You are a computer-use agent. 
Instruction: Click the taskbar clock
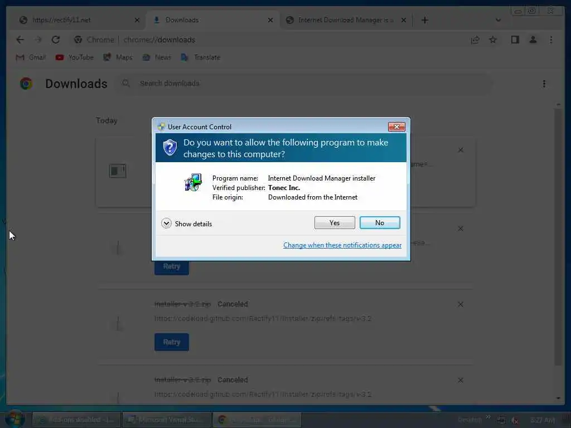pyautogui.click(x=543, y=420)
